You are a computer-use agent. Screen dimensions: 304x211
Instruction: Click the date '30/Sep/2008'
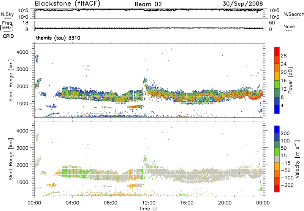point(243,3)
